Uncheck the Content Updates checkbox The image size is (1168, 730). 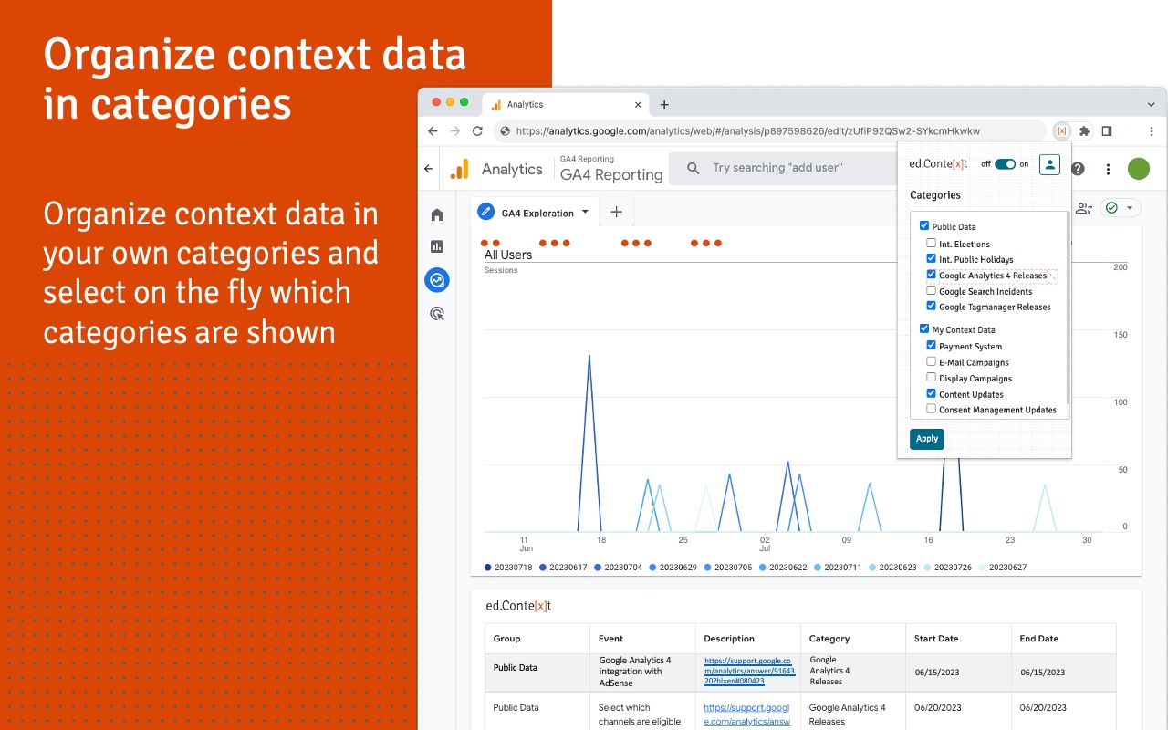click(x=931, y=393)
